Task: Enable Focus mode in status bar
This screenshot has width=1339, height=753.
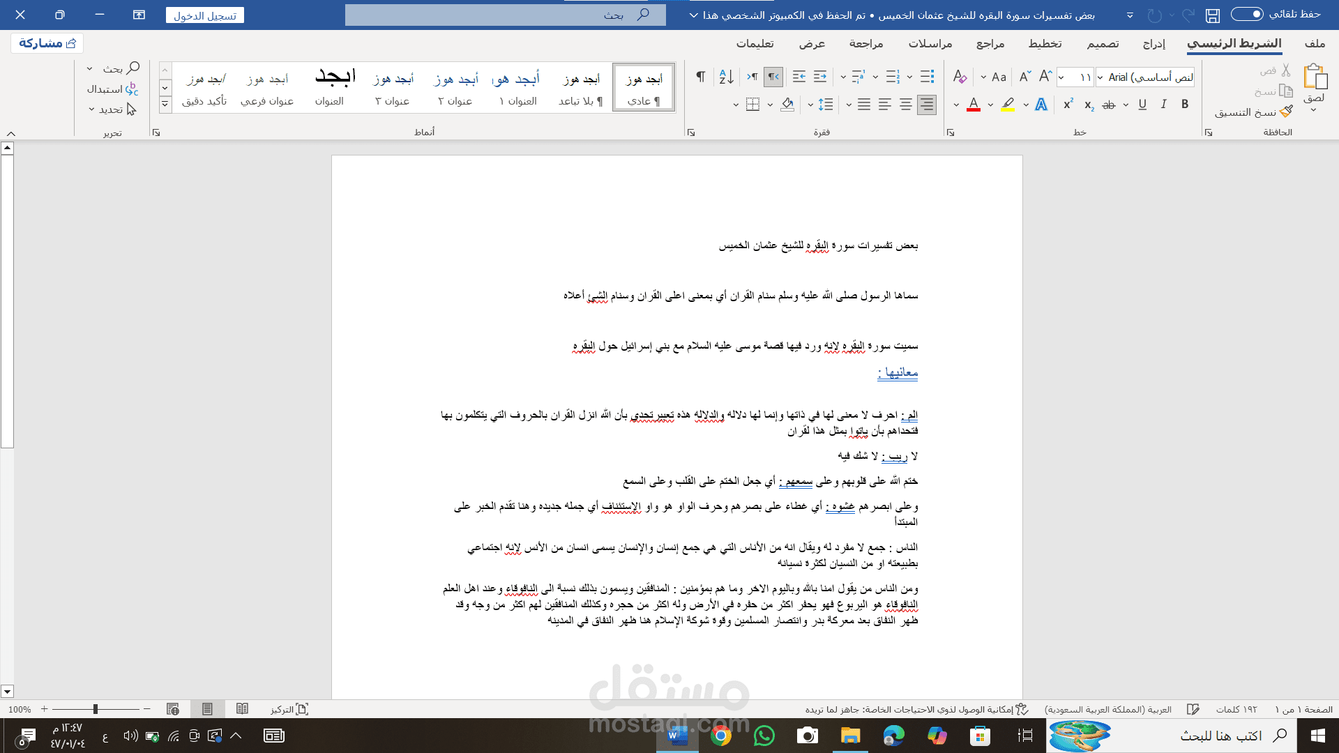Action: (289, 709)
